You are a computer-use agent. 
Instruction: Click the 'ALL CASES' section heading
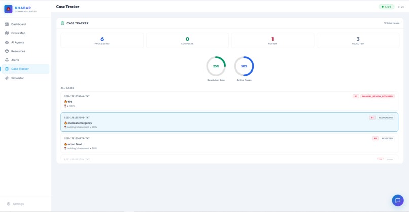coord(67,88)
